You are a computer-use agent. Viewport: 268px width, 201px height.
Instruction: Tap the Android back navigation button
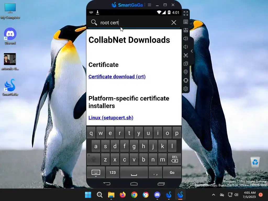pyautogui.click(x=107, y=184)
